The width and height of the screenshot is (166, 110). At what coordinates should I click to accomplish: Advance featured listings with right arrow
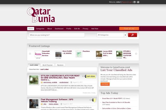click(136, 54)
